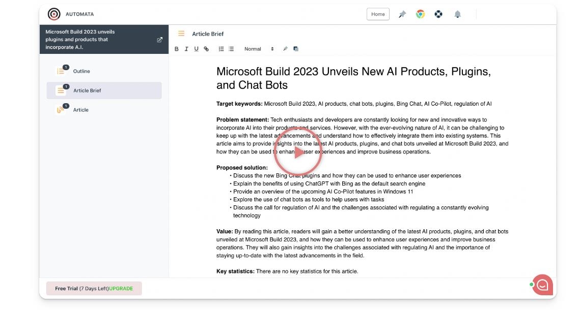
Task: Click the 'Target keywords:' label
Action: click(239, 104)
